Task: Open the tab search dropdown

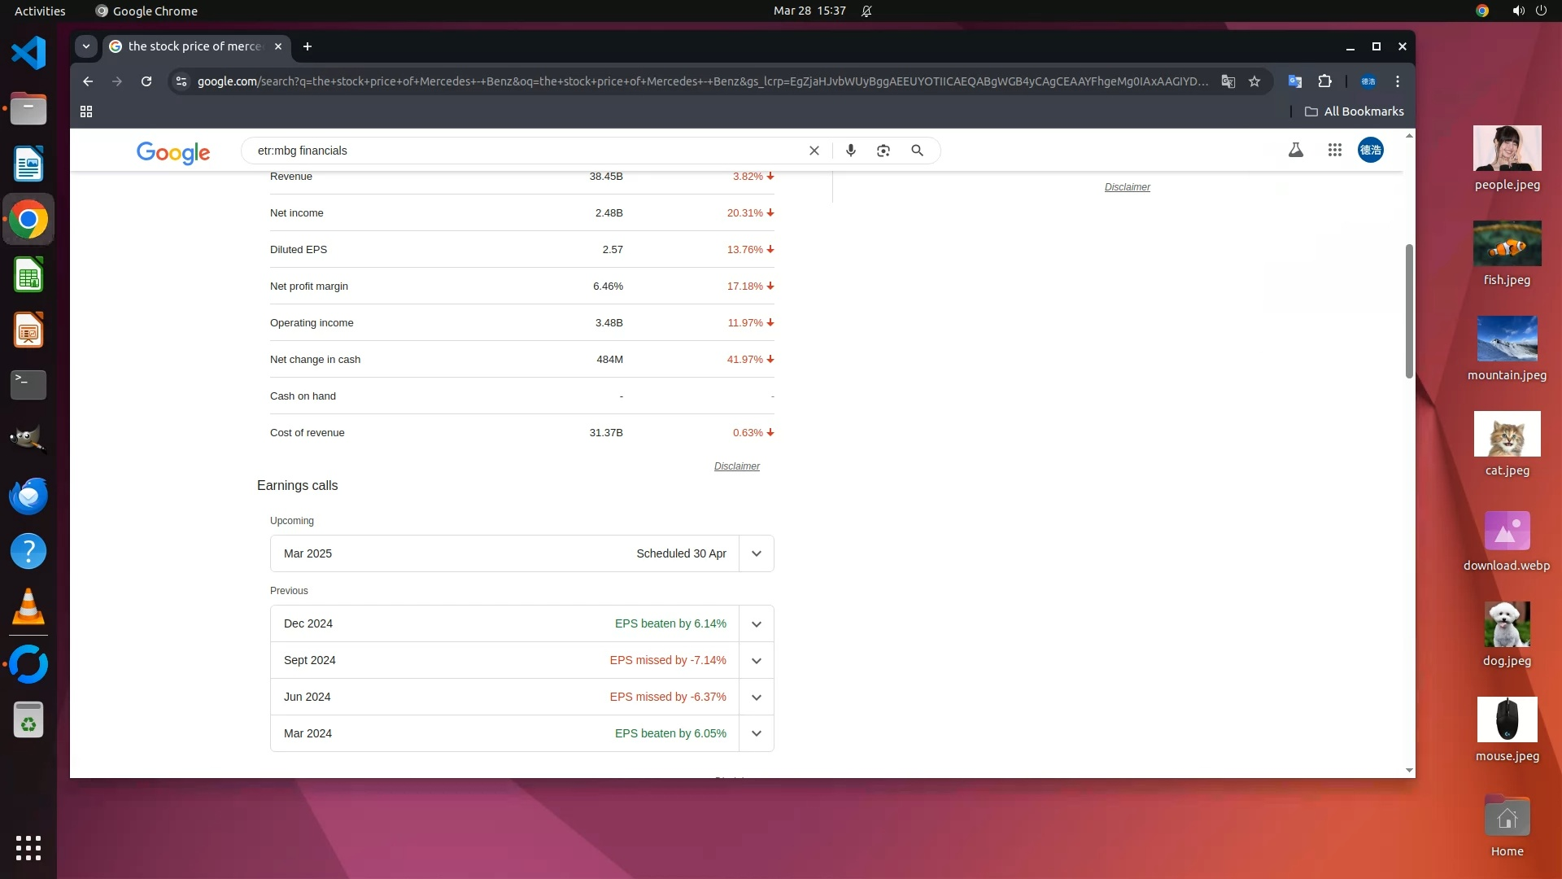Action: pyautogui.click(x=85, y=46)
